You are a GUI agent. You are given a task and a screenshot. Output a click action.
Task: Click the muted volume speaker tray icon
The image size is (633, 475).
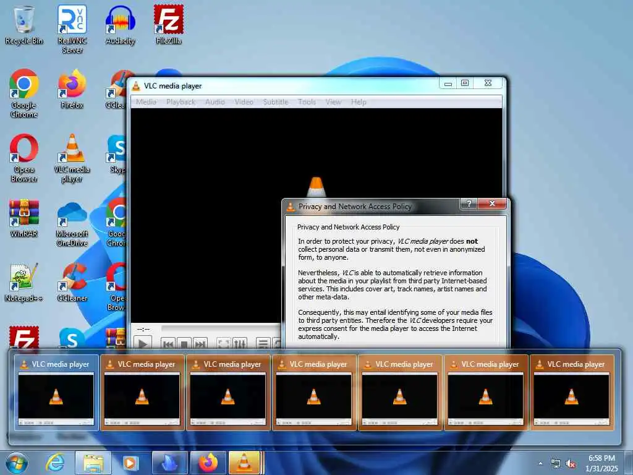coord(571,463)
